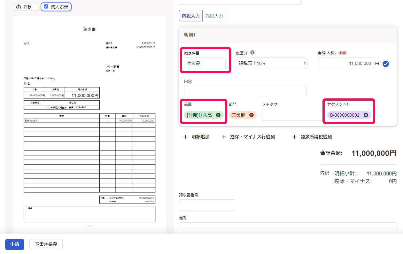Click the 備考 text area
The height and width of the screenshot is (254, 403).
288,228
